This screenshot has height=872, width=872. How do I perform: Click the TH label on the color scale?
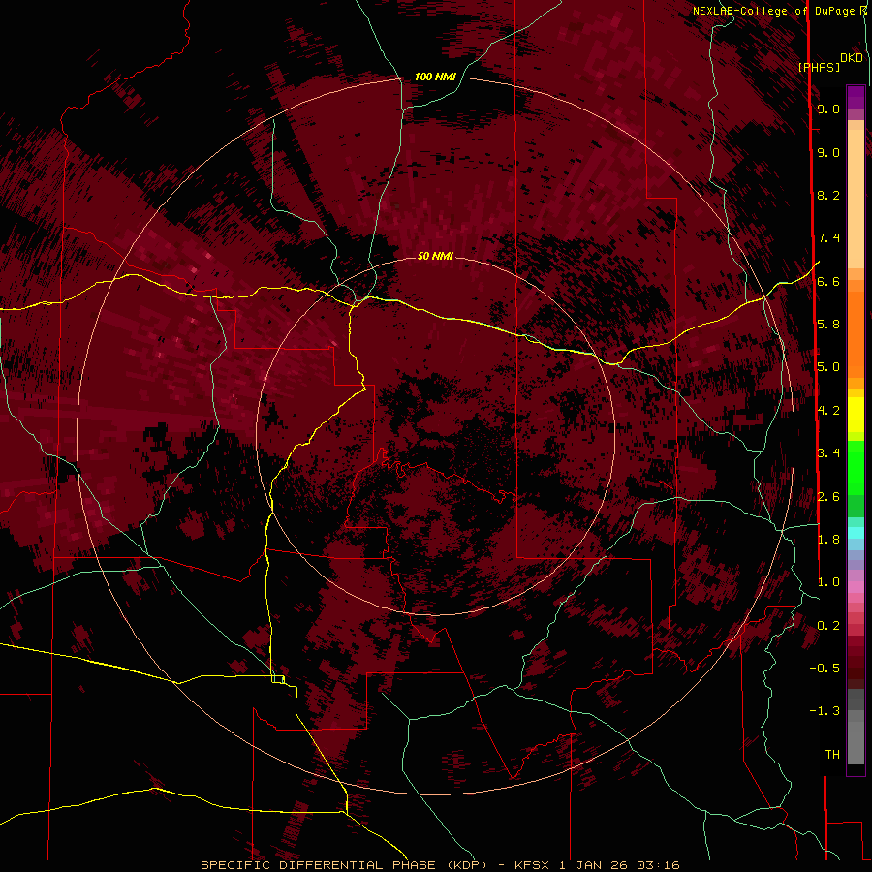point(832,755)
